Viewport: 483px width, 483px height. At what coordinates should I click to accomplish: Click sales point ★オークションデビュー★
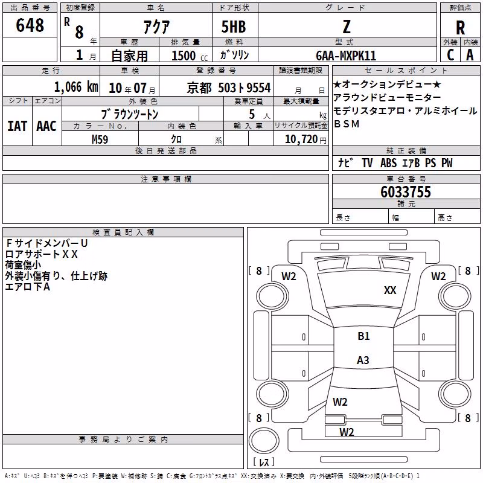coord(387,84)
